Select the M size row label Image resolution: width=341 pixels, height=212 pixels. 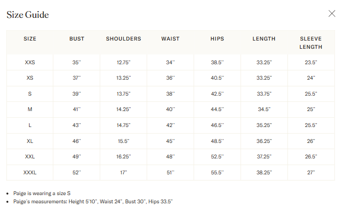(30, 109)
